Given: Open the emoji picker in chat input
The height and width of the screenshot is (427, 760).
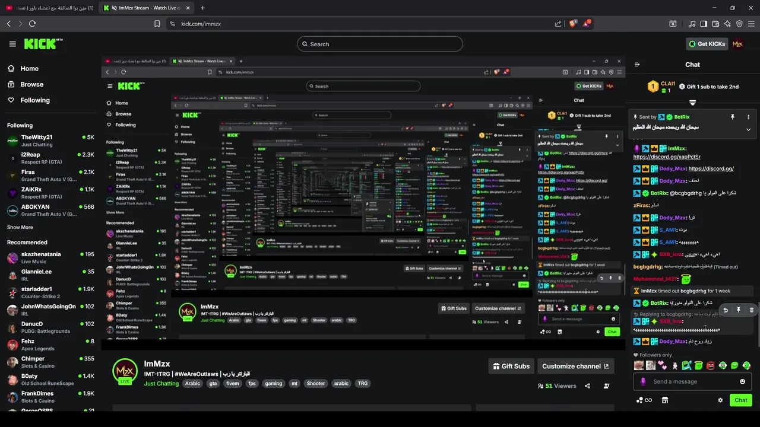Looking at the screenshot, I should 742,381.
